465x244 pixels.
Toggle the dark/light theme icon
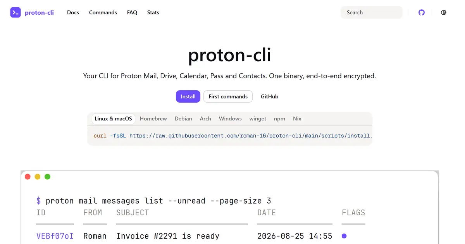(x=444, y=12)
